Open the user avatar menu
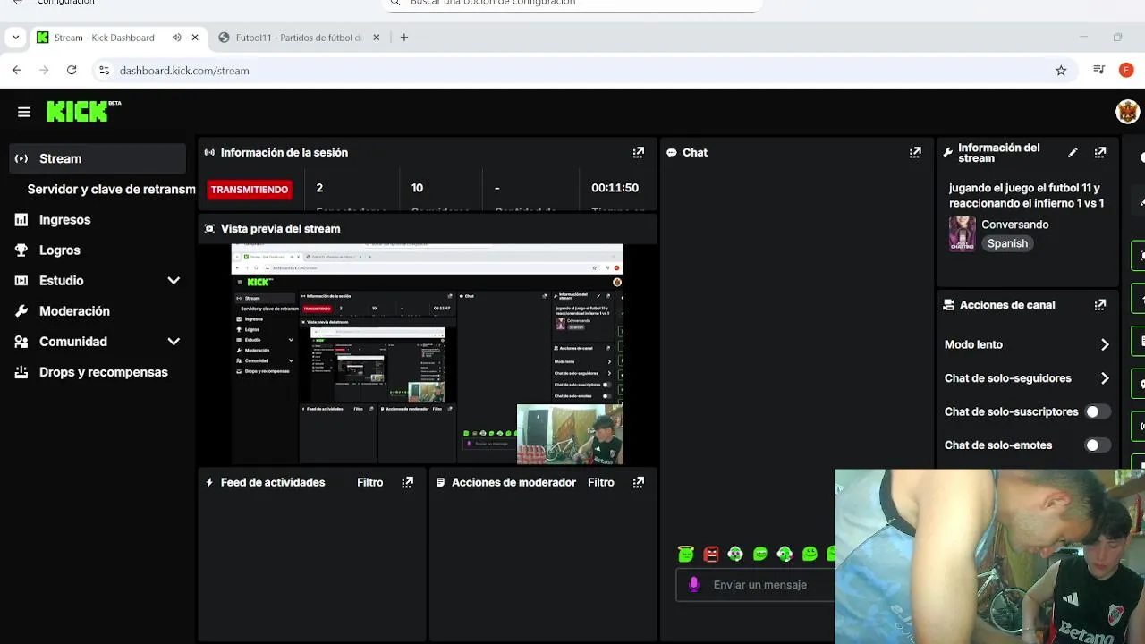The image size is (1145, 644). pyautogui.click(x=1127, y=112)
